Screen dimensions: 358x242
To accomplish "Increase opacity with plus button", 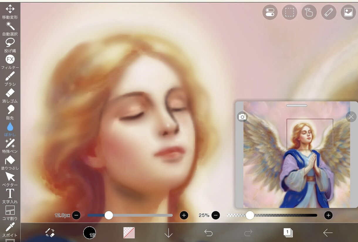I will 328,215.
